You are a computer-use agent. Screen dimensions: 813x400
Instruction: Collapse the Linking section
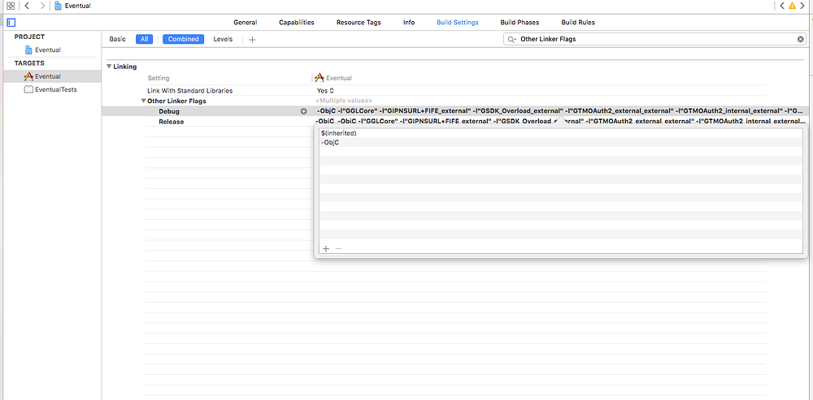(x=109, y=67)
